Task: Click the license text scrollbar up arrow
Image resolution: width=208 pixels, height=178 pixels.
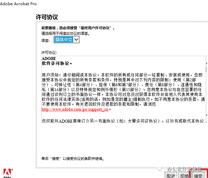Action: click(206, 64)
